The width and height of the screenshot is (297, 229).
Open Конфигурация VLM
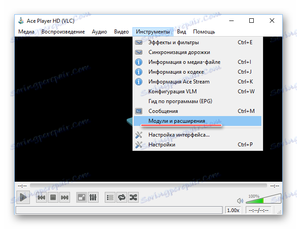pyautogui.click(x=198, y=92)
